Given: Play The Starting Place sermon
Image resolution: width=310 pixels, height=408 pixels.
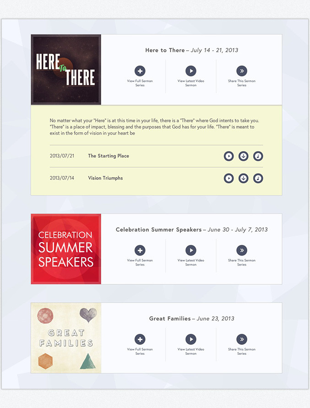Looking at the screenshot, I should (229, 156).
